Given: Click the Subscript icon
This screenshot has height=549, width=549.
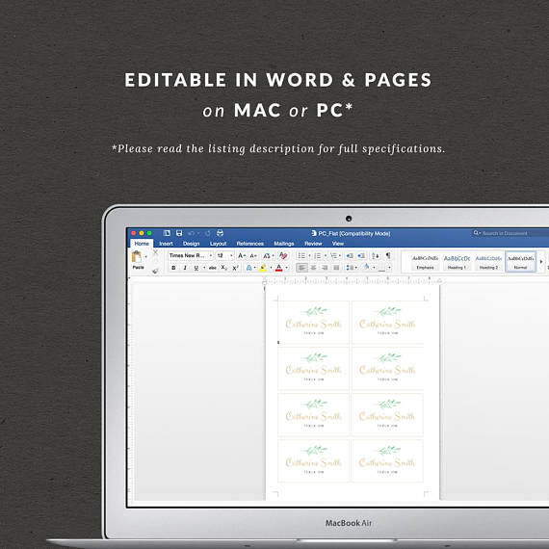Looking at the screenshot, I should pyautogui.click(x=224, y=268).
